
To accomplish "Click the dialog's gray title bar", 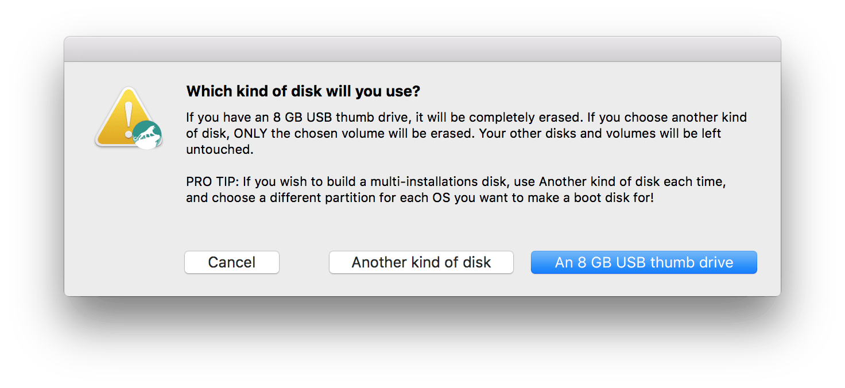I will click(422, 49).
